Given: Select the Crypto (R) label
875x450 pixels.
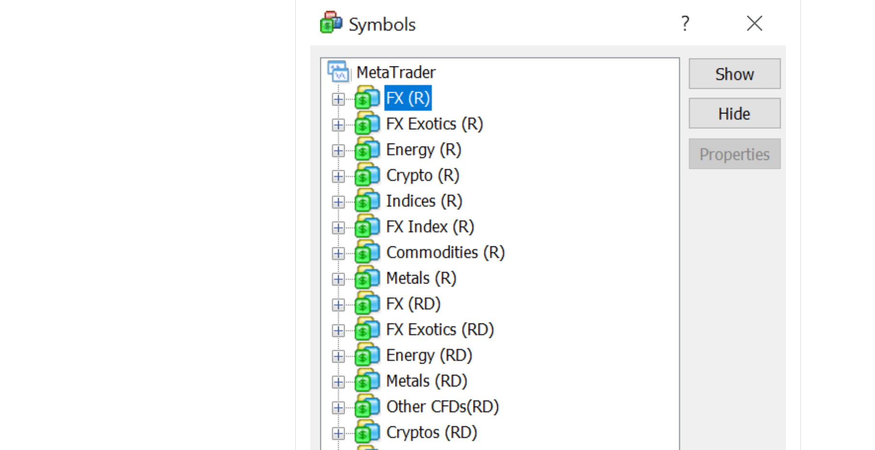Looking at the screenshot, I should [423, 176].
